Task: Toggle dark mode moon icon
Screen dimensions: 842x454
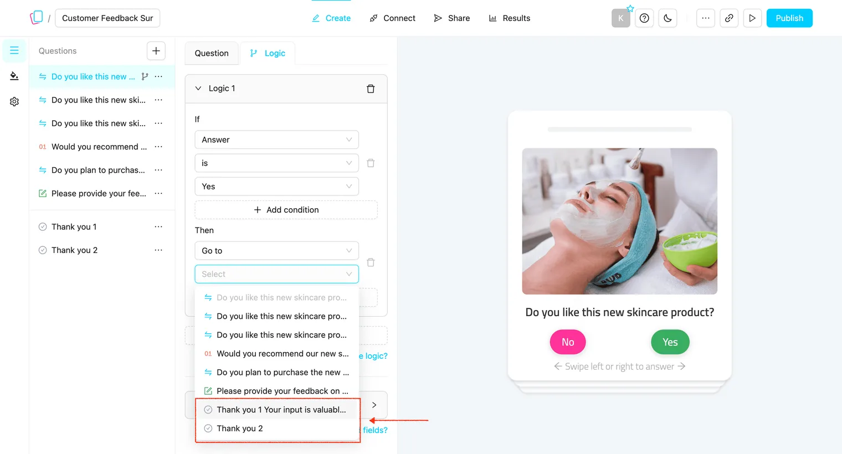Action: pos(668,18)
